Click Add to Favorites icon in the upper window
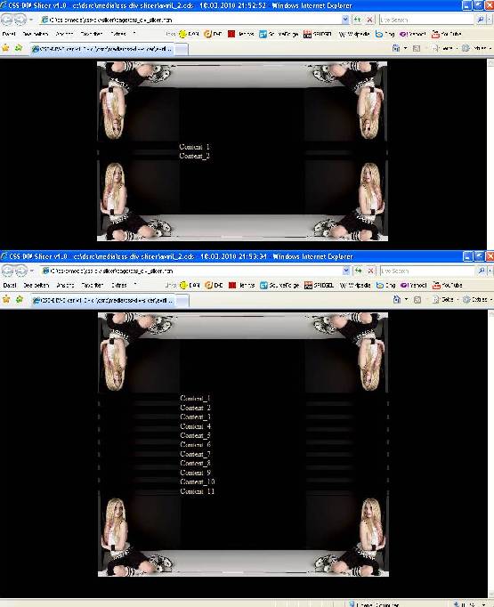 [x=18, y=48]
